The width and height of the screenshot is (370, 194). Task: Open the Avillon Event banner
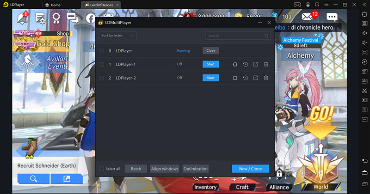point(42,63)
